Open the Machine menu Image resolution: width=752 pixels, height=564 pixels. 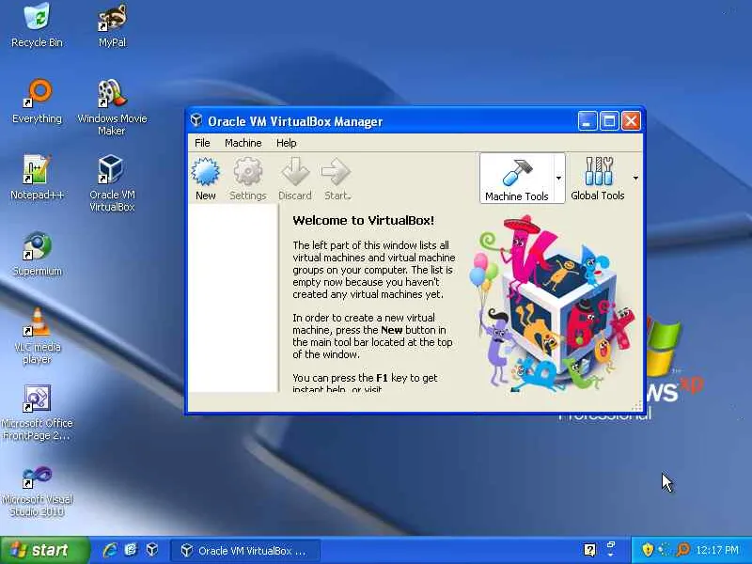coord(243,143)
